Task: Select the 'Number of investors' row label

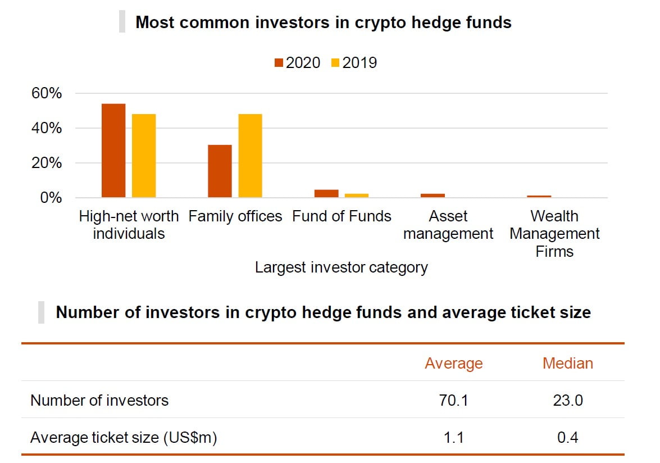Action: [99, 400]
